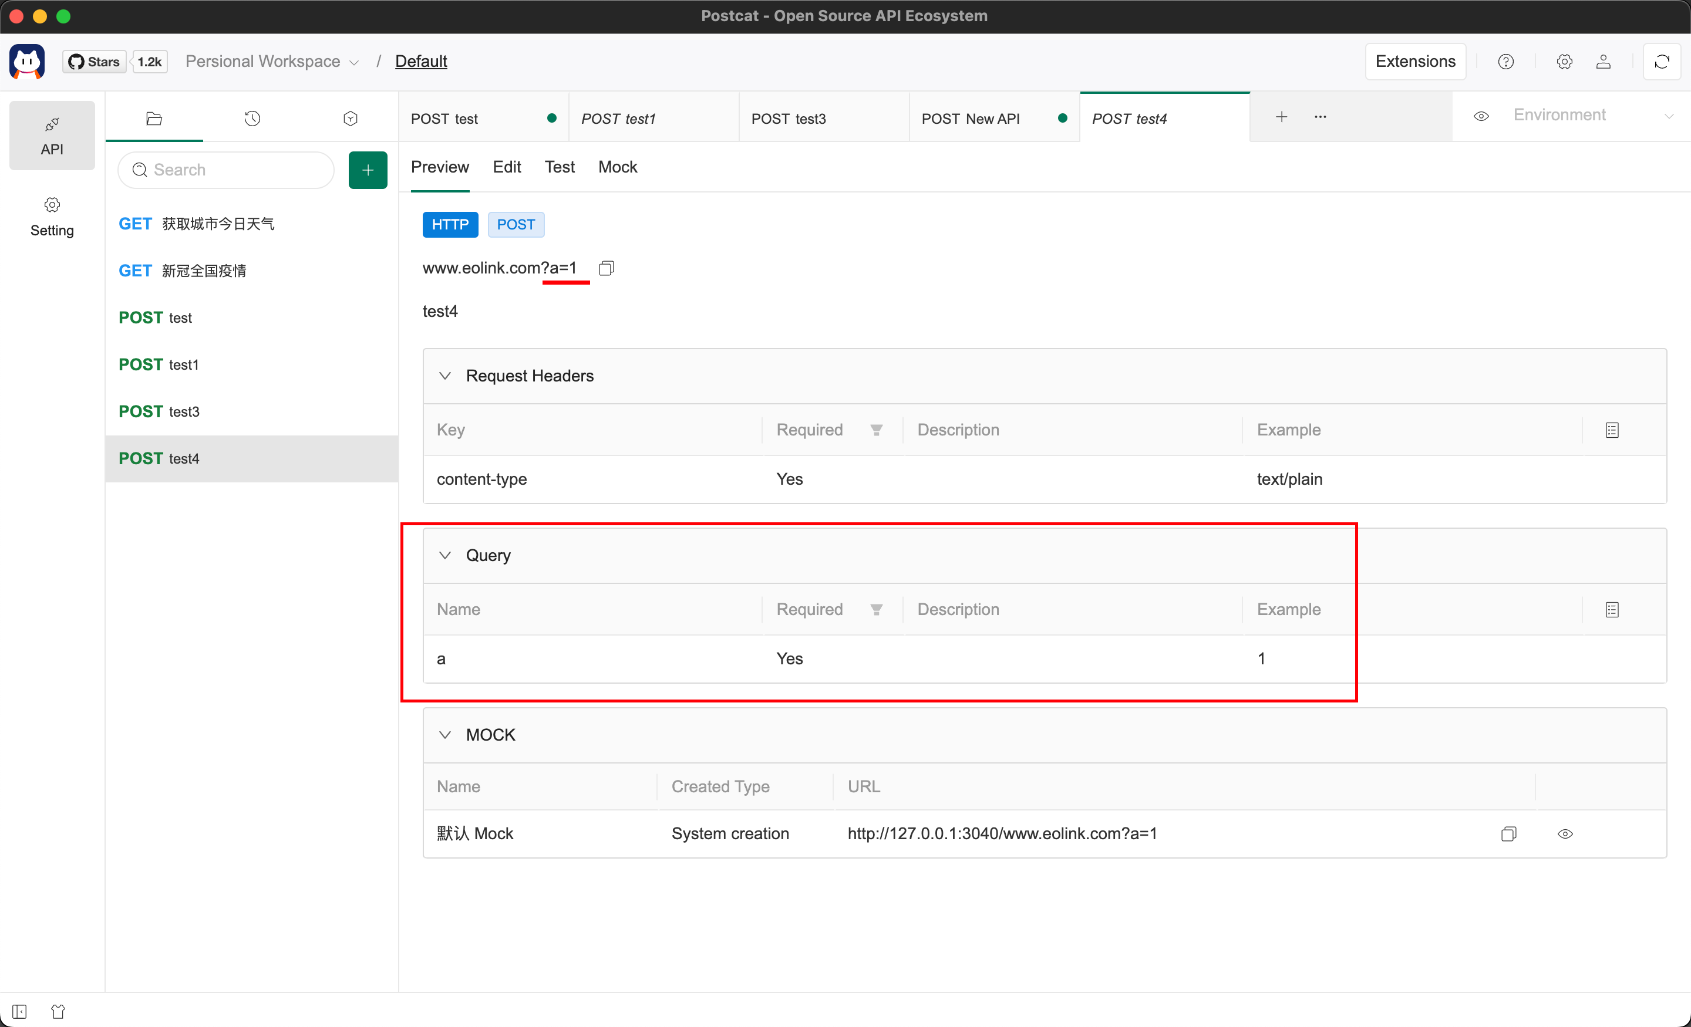Select POST test3 in the API list
The width and height of the screenshot is (1691, 1027).
[252, 411]
